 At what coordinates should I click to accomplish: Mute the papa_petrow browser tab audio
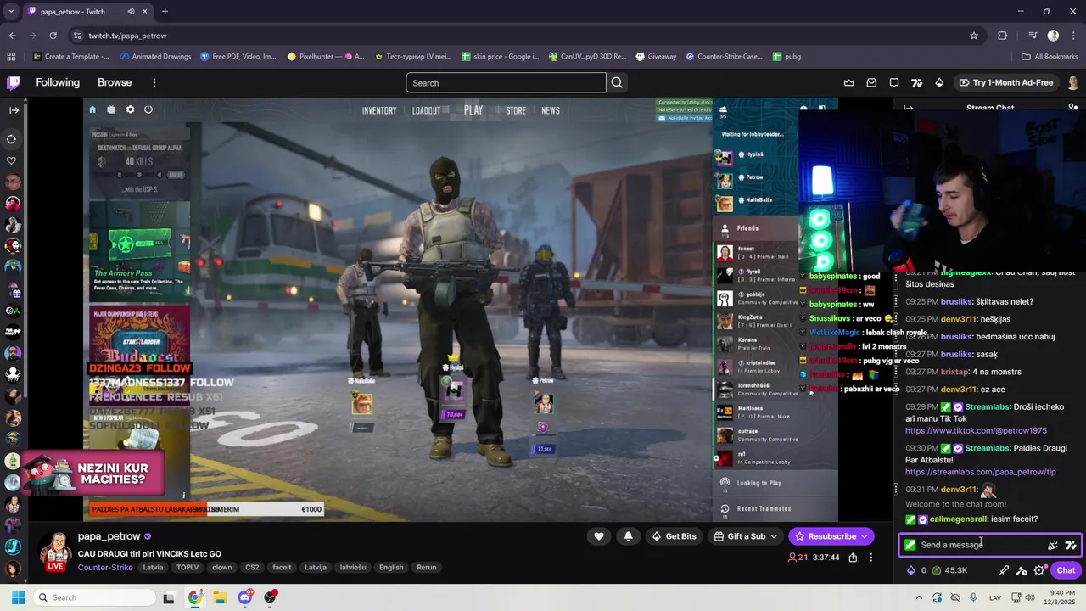click(131, 12)
